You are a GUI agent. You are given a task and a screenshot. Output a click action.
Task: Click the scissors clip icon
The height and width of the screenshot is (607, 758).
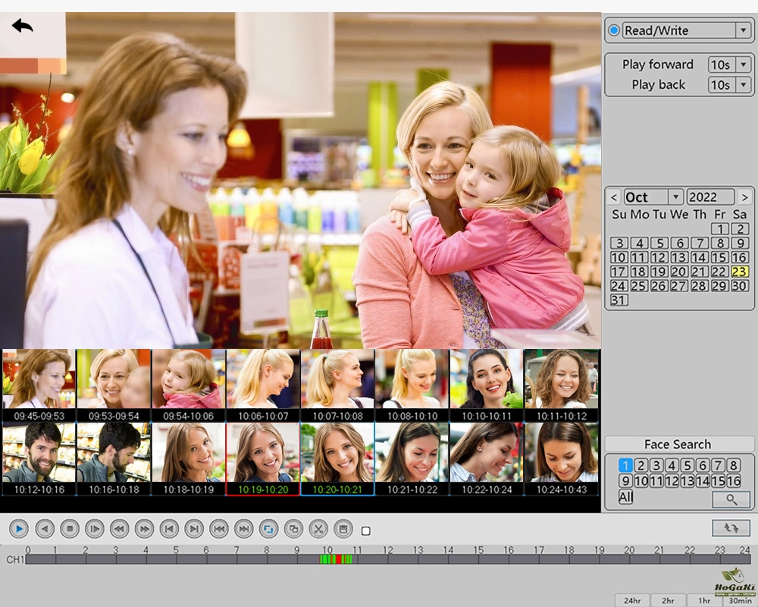click(318, 529)
